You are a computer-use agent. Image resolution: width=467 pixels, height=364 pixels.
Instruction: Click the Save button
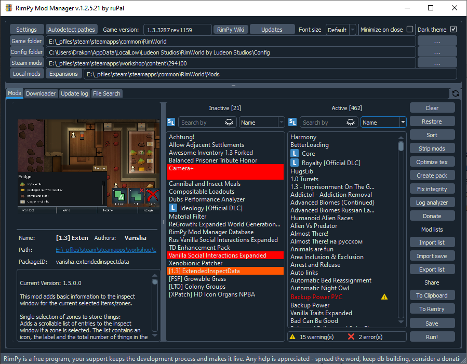[x=432, y=323]
